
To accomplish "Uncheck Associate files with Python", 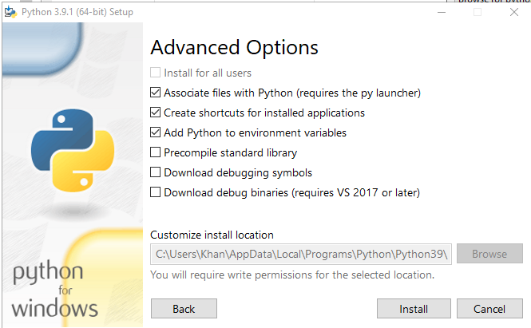I will (x=155, y=93).
